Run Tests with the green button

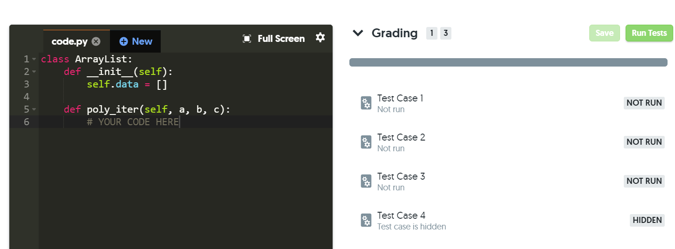tap(649, 33)
